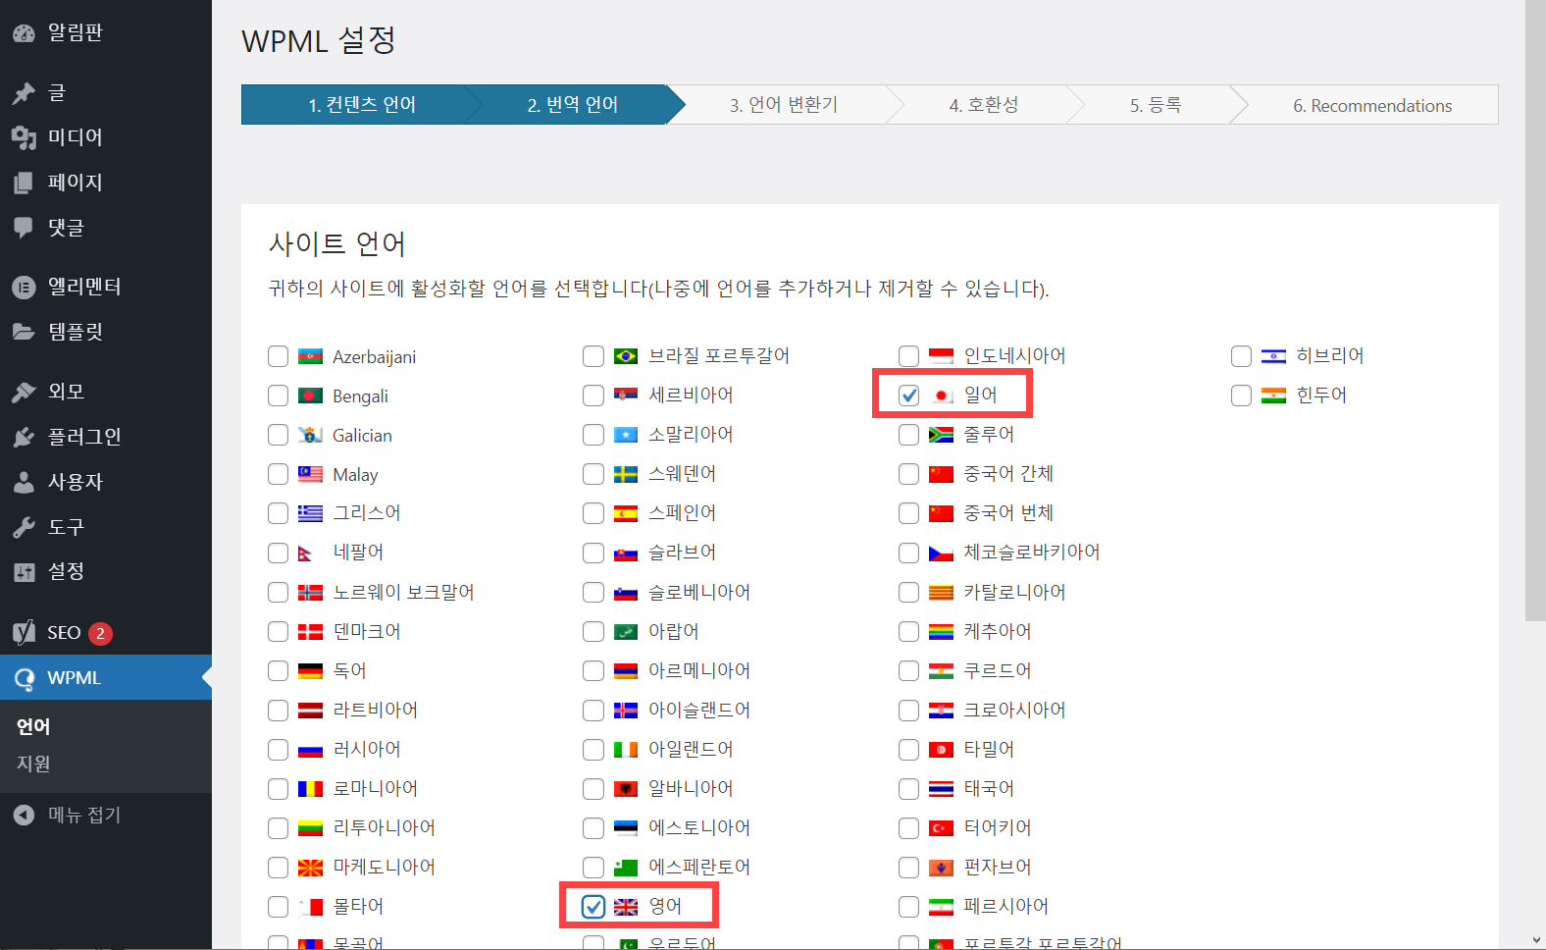
Task: Click the Nepal flag next to 네팔어
Action: (306, 554)
